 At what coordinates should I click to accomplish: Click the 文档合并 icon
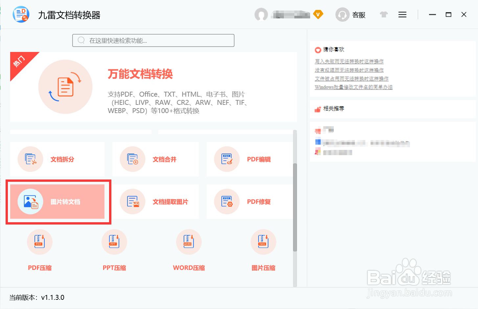[133, 159]
